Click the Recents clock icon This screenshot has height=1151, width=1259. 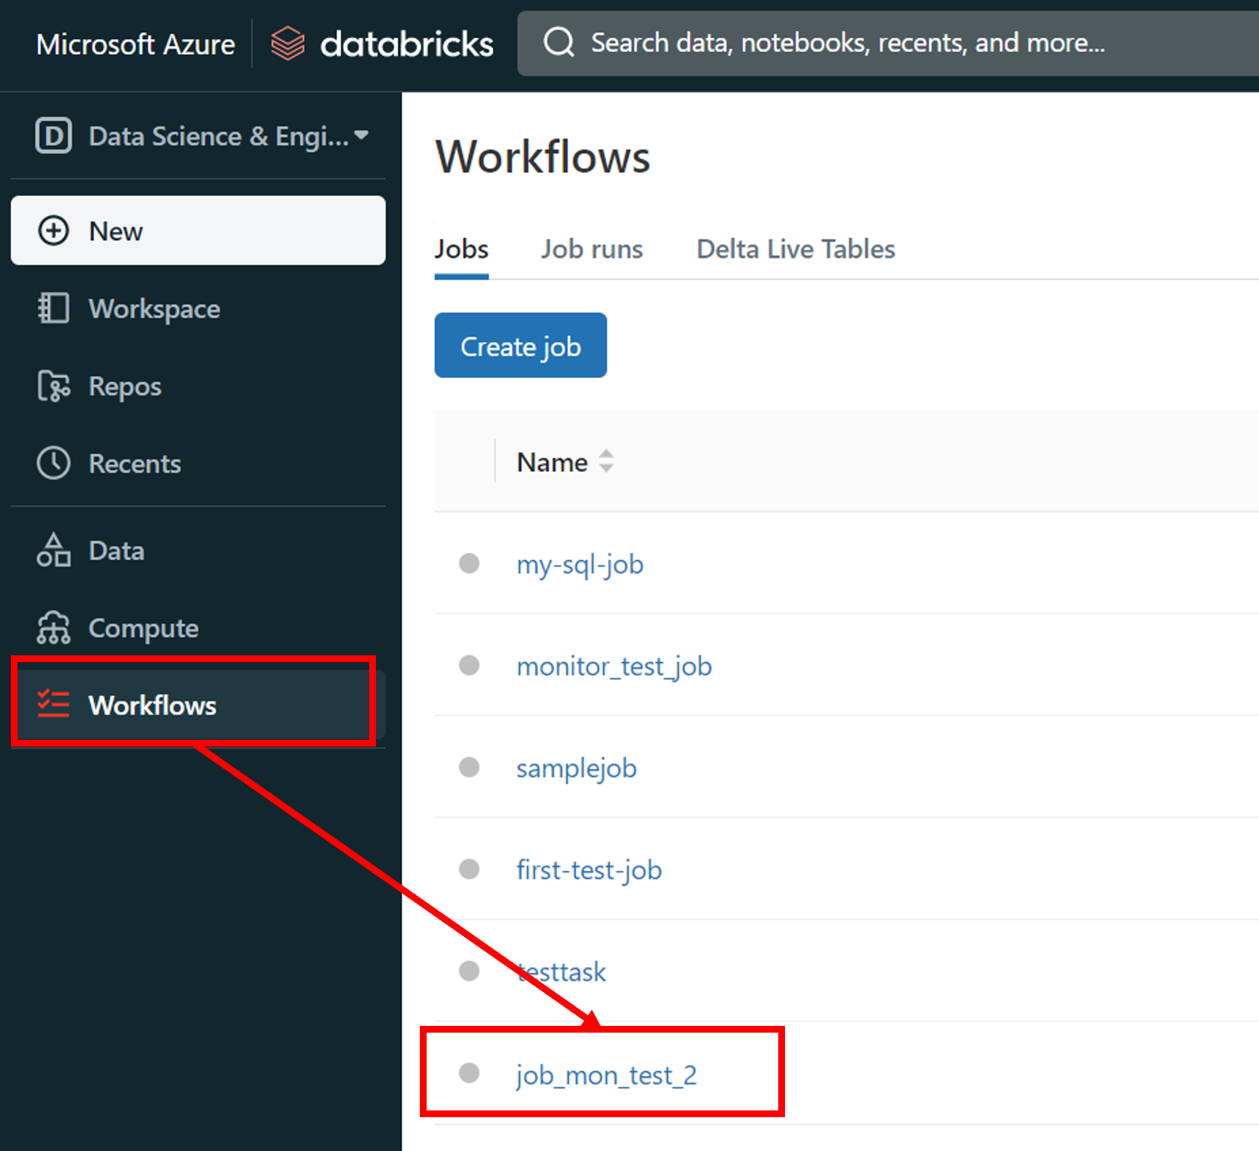(53, 463)
